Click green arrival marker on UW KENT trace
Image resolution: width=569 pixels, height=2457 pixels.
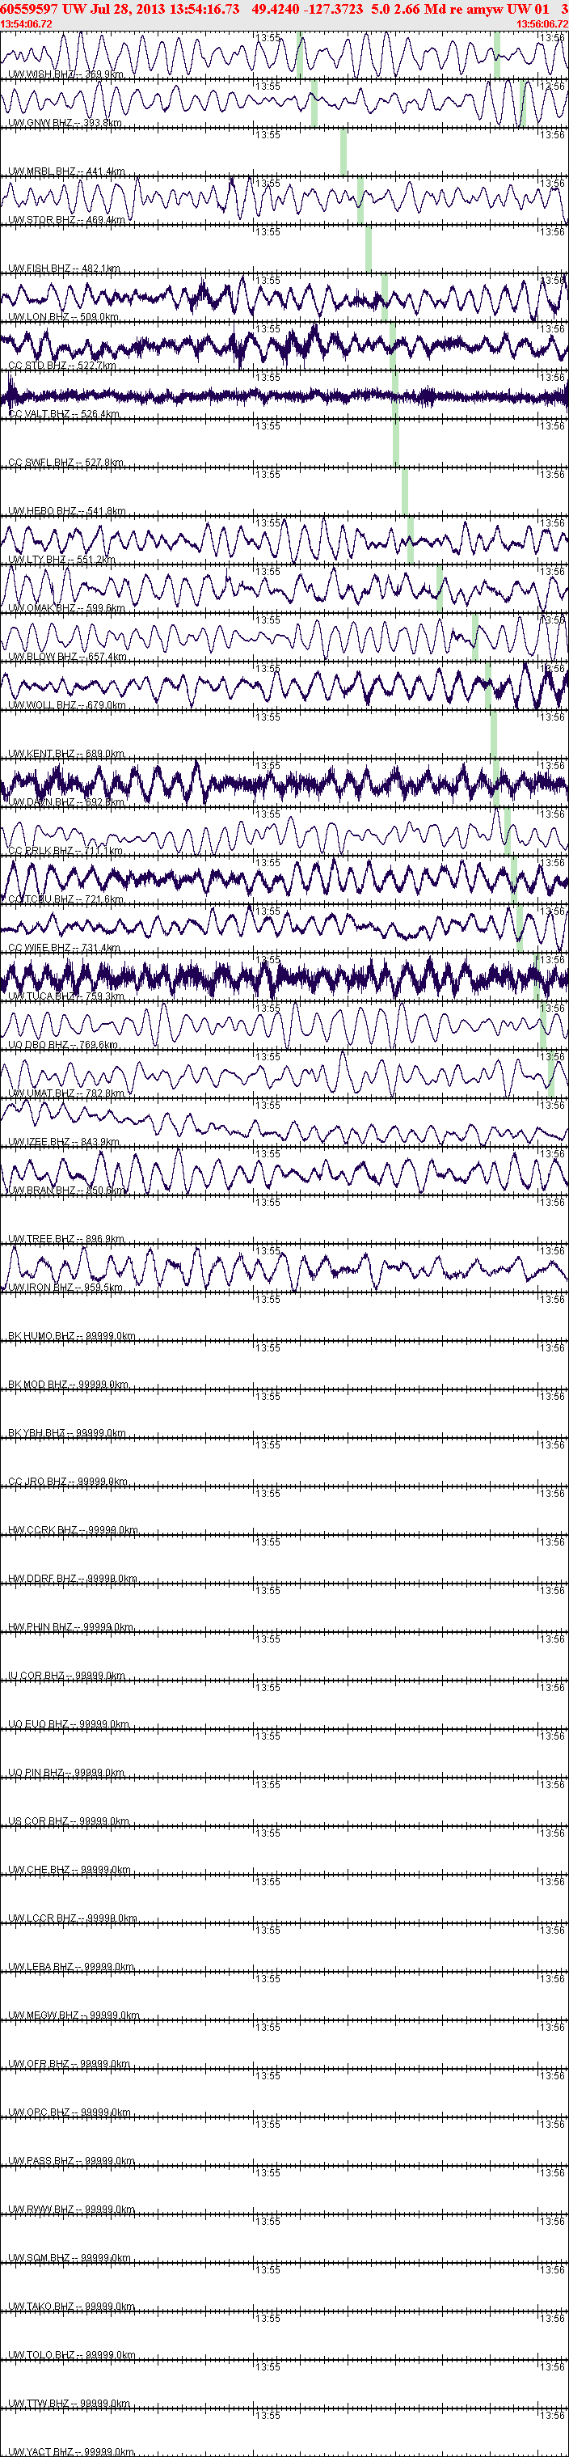[x=494, y=735]
